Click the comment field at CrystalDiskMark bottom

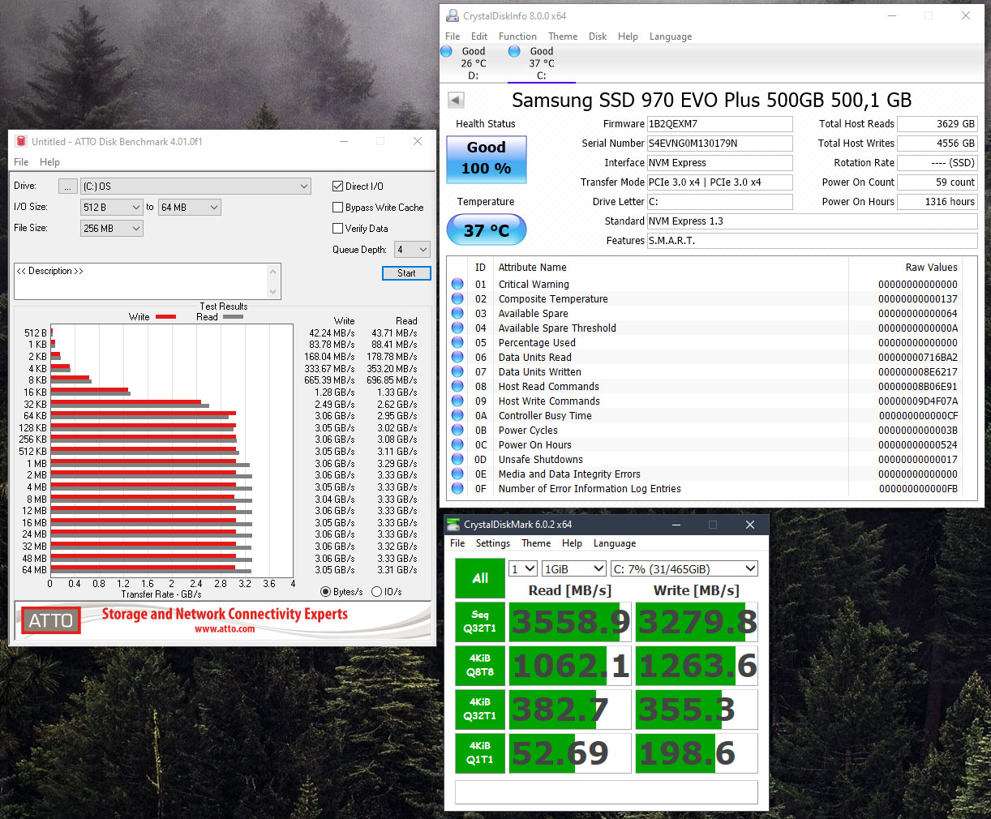pyautogui.click(x=607, y=792)
